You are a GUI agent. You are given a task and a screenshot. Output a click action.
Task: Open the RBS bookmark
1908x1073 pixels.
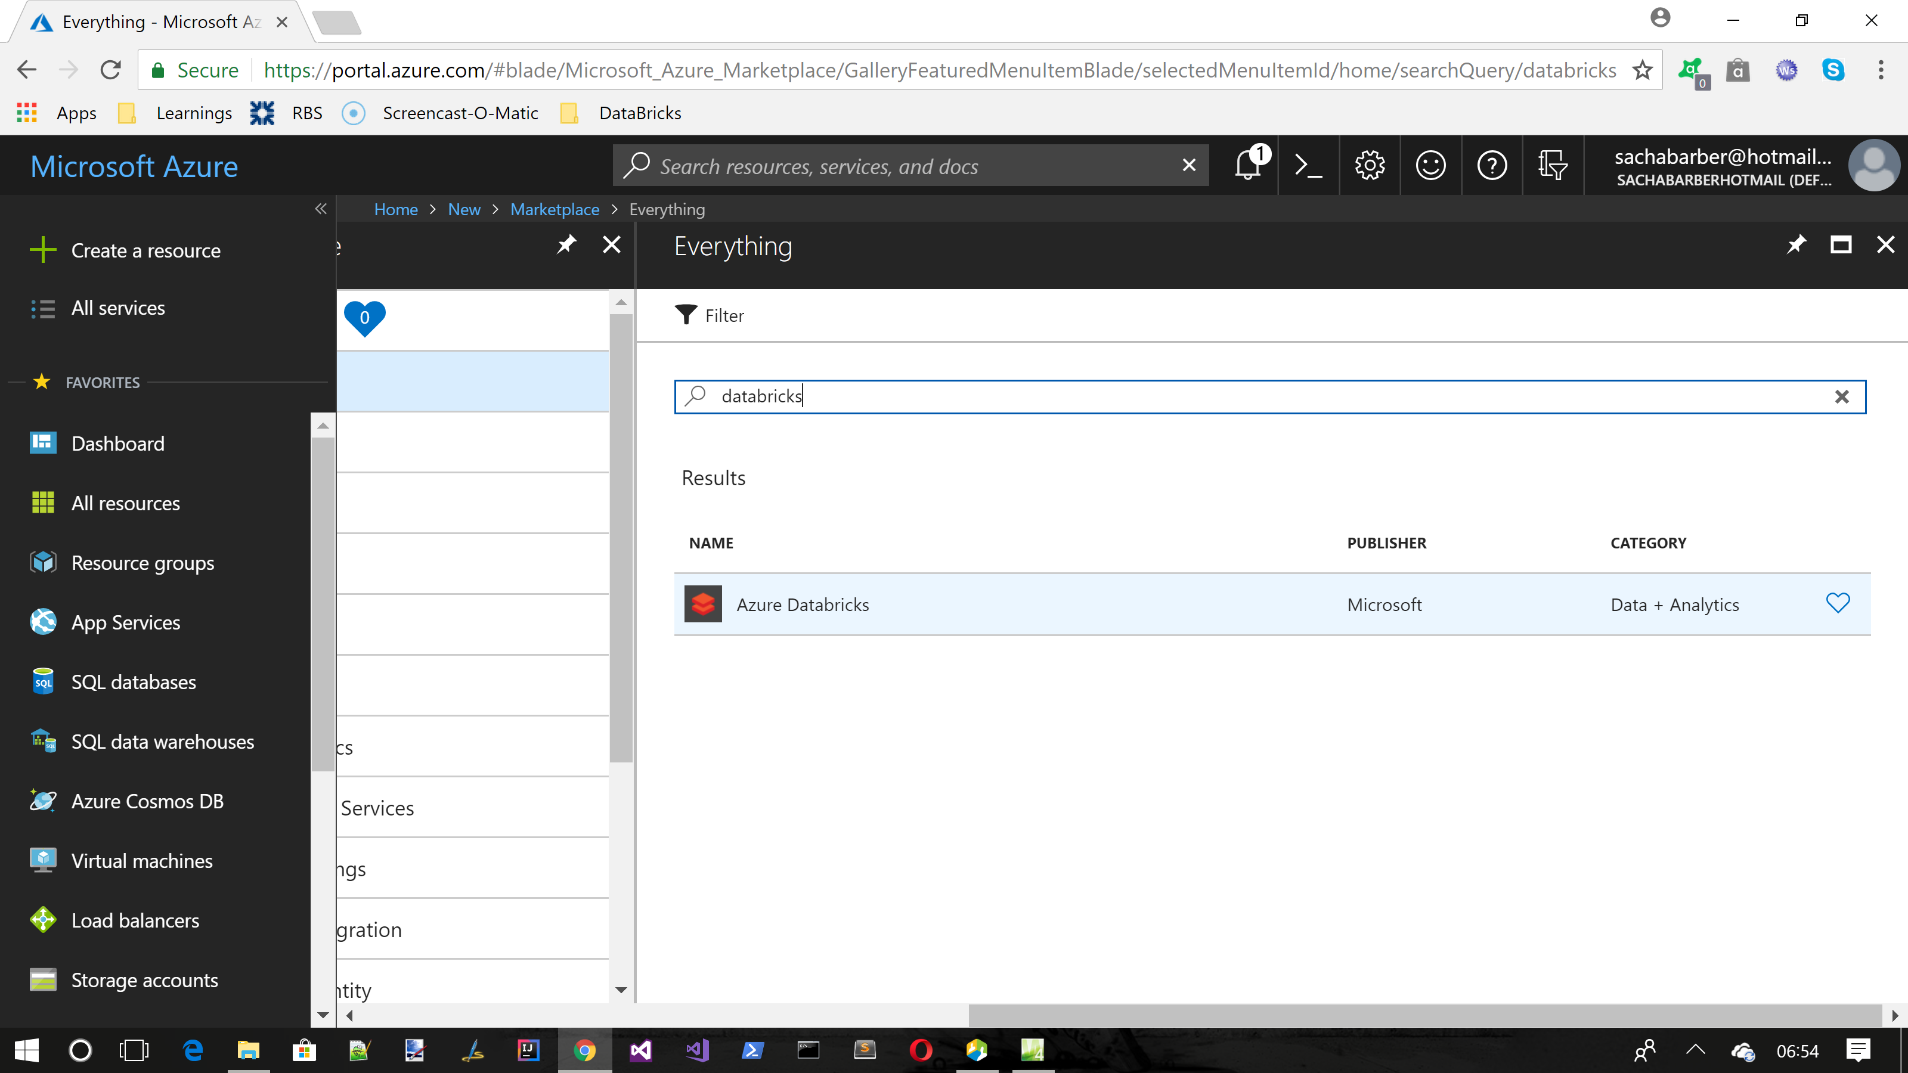[x=286, y=113]
